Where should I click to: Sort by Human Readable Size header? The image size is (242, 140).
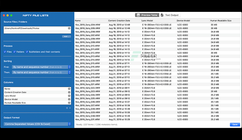click(x=225, y=21)
